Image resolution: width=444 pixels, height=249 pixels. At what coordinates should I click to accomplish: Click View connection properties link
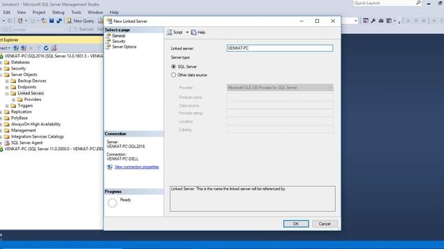point(137,167)
